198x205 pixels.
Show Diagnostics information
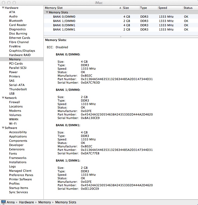click(17, 29)
